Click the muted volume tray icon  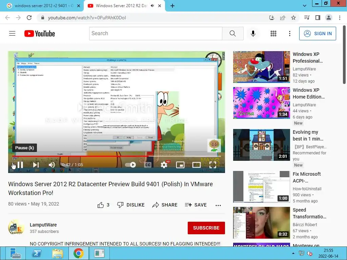(309, 253)
